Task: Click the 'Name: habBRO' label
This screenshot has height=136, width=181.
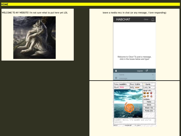Action: 120,84
